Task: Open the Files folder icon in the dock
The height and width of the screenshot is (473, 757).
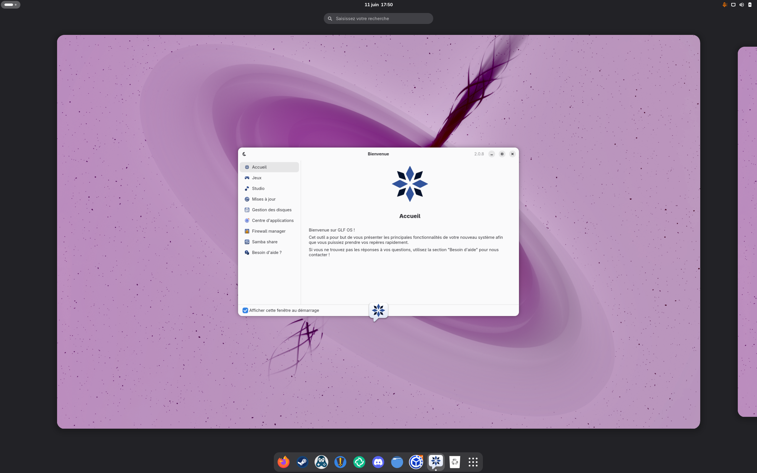Action: [397, 462]
